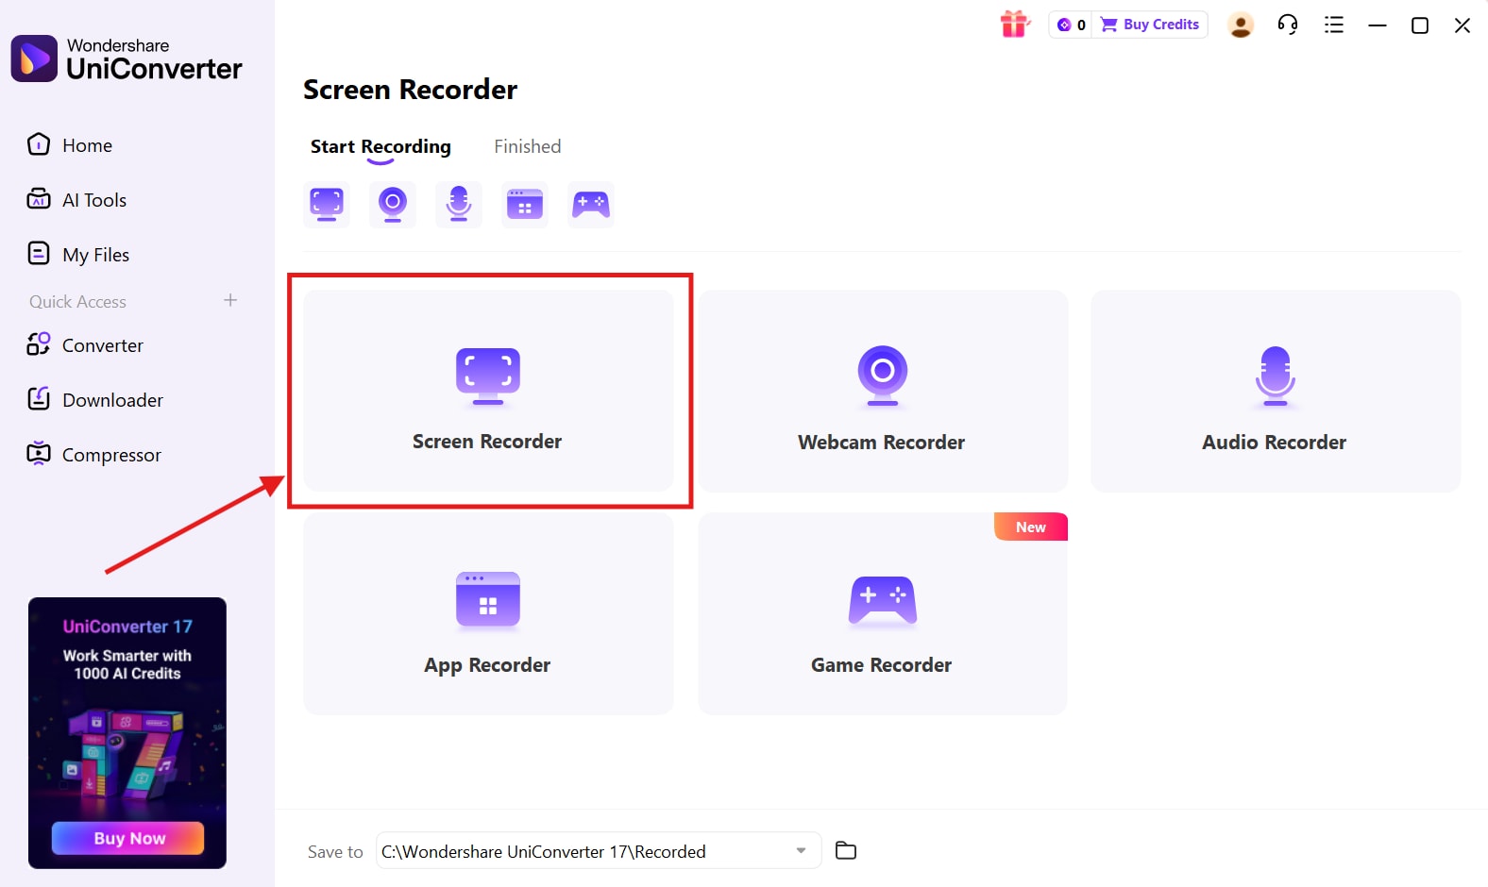Open AI Tools from the sidebar

click(x=76, y=200)
